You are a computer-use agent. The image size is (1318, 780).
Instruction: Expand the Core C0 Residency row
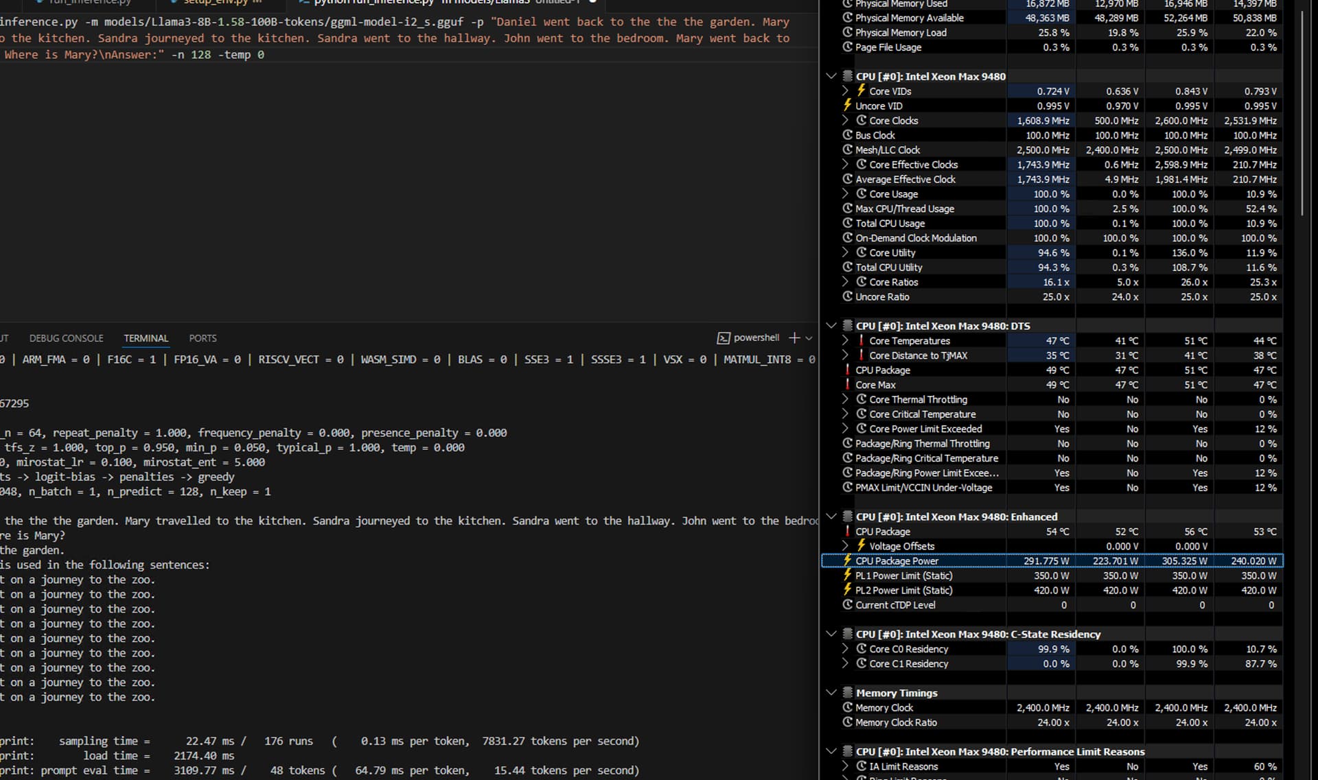click(845, 649)
